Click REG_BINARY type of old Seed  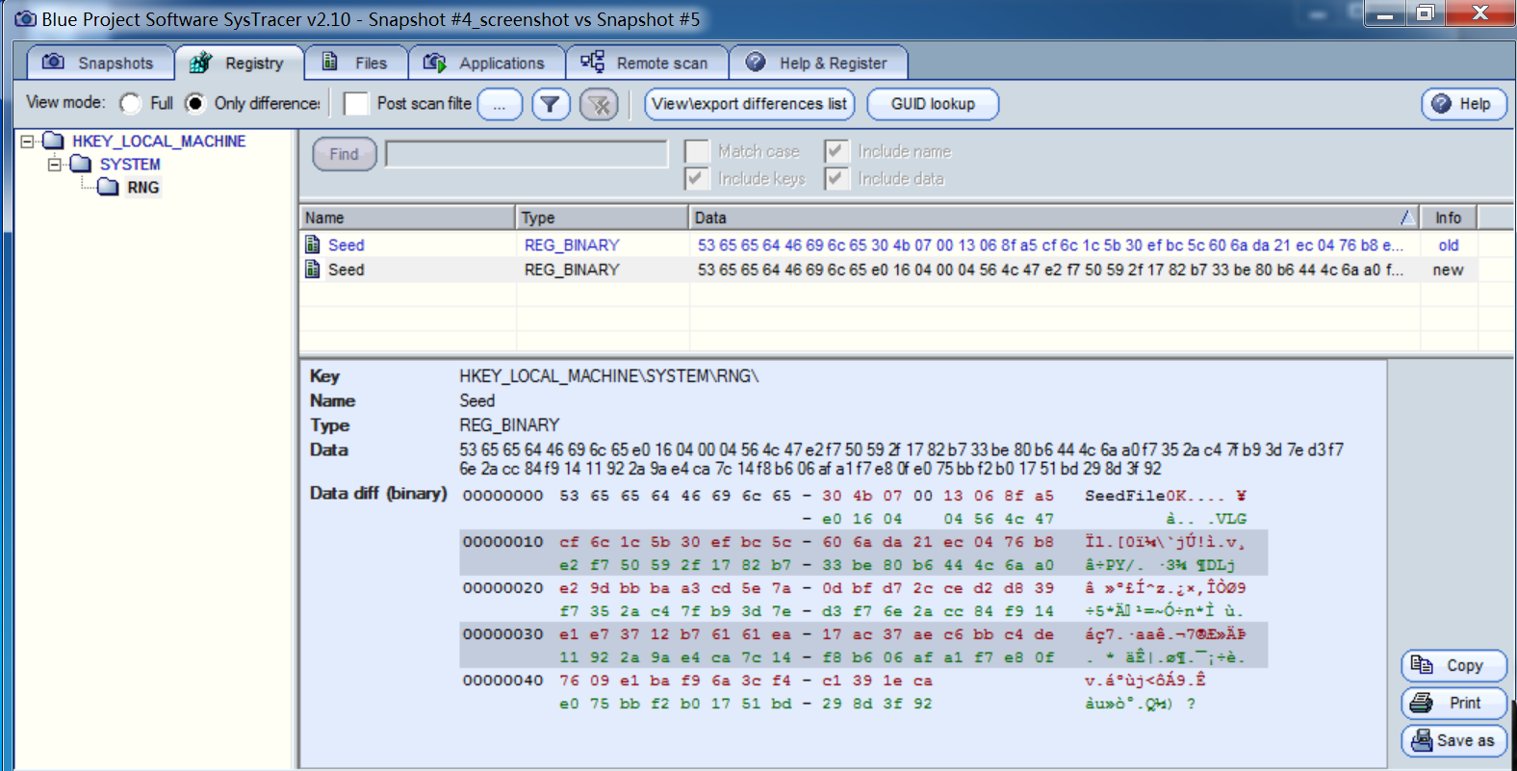tap(572, 245)
